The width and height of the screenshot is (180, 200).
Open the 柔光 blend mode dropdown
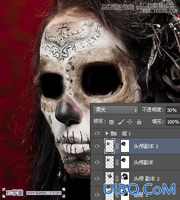[115, 110]
